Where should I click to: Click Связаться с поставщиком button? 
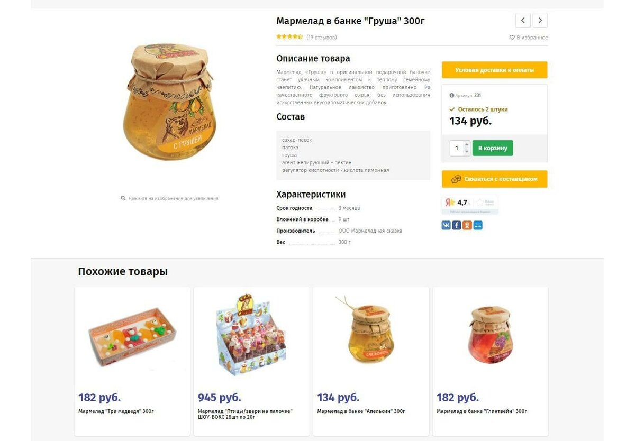click(x=495, y=179)
